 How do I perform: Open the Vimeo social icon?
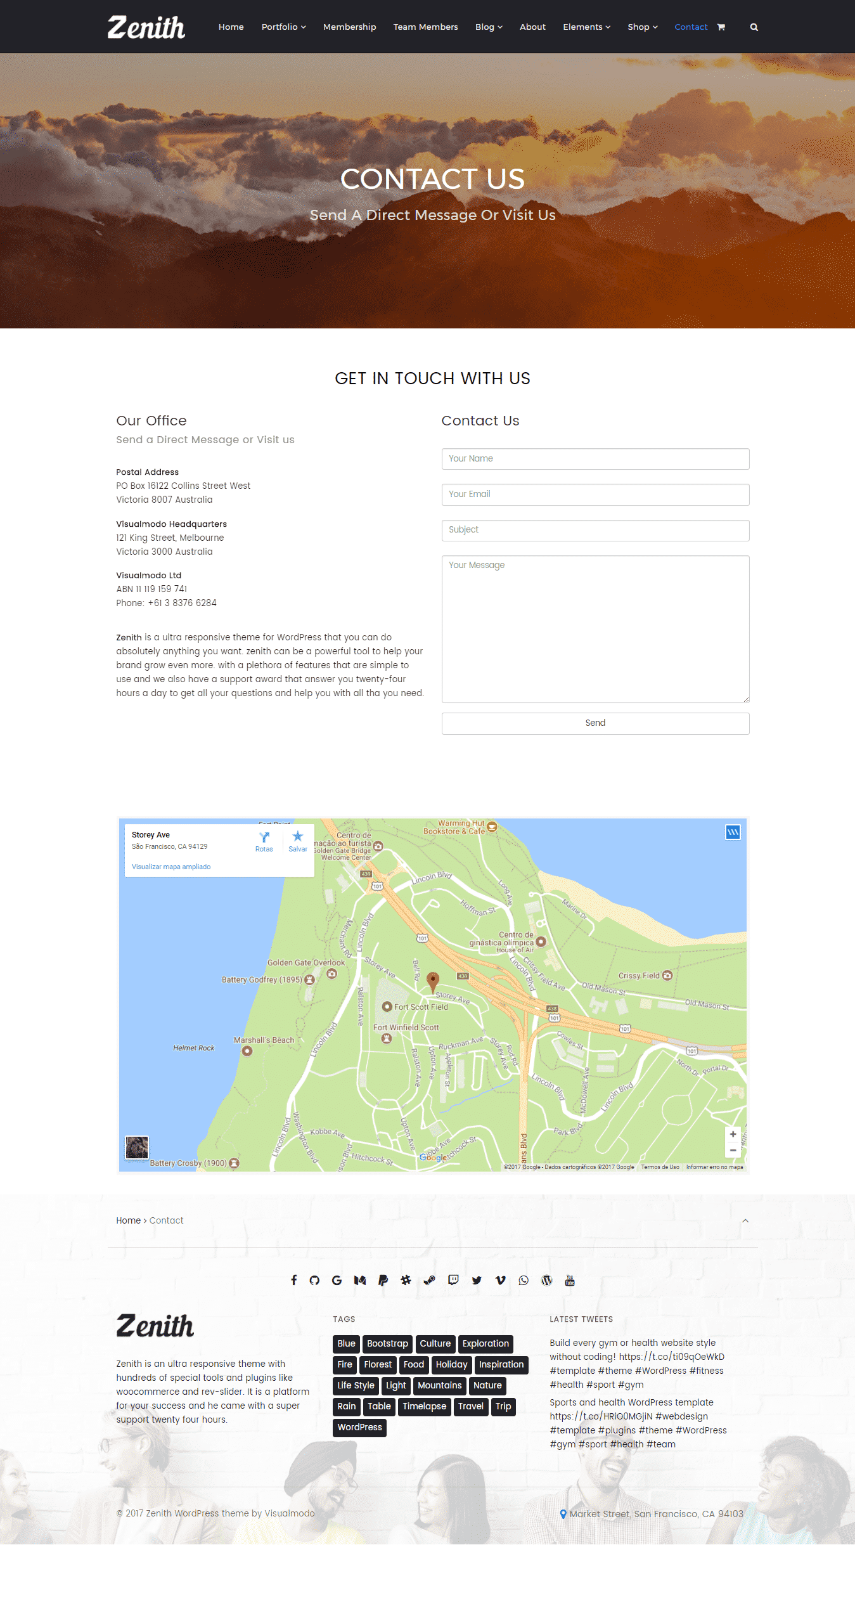500,1280
